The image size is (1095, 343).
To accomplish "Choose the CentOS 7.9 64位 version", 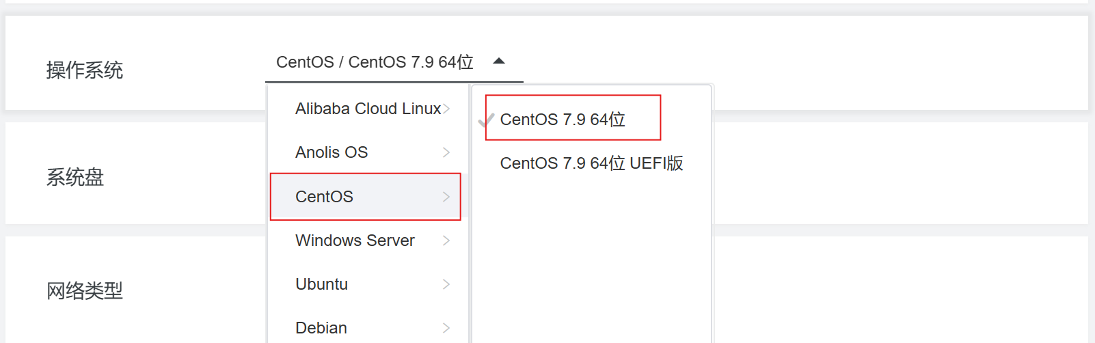I will click(x=563, y=120).
